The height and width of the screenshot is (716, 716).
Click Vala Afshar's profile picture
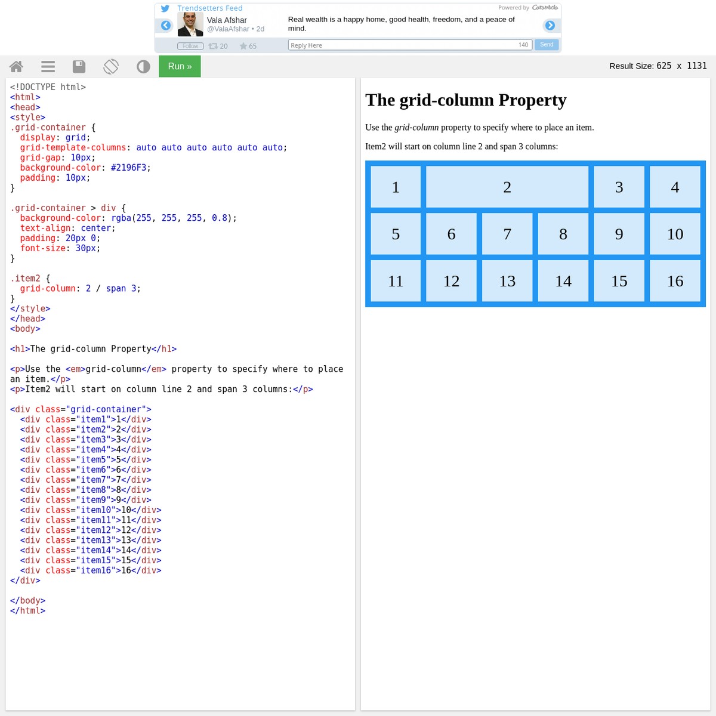[190, 24]
